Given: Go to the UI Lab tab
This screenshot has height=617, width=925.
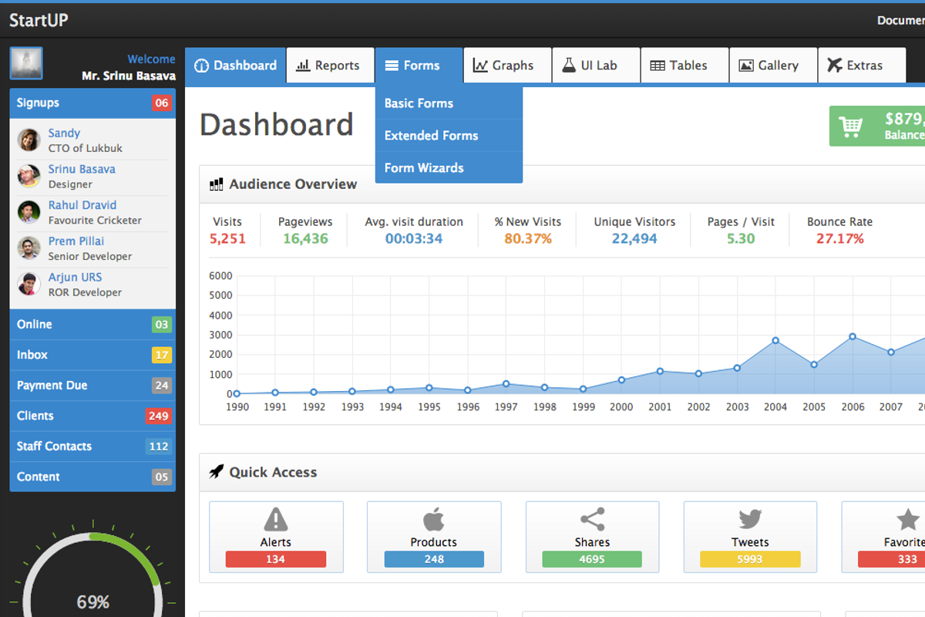Looking at the screenshot, I should pos(596,66).
